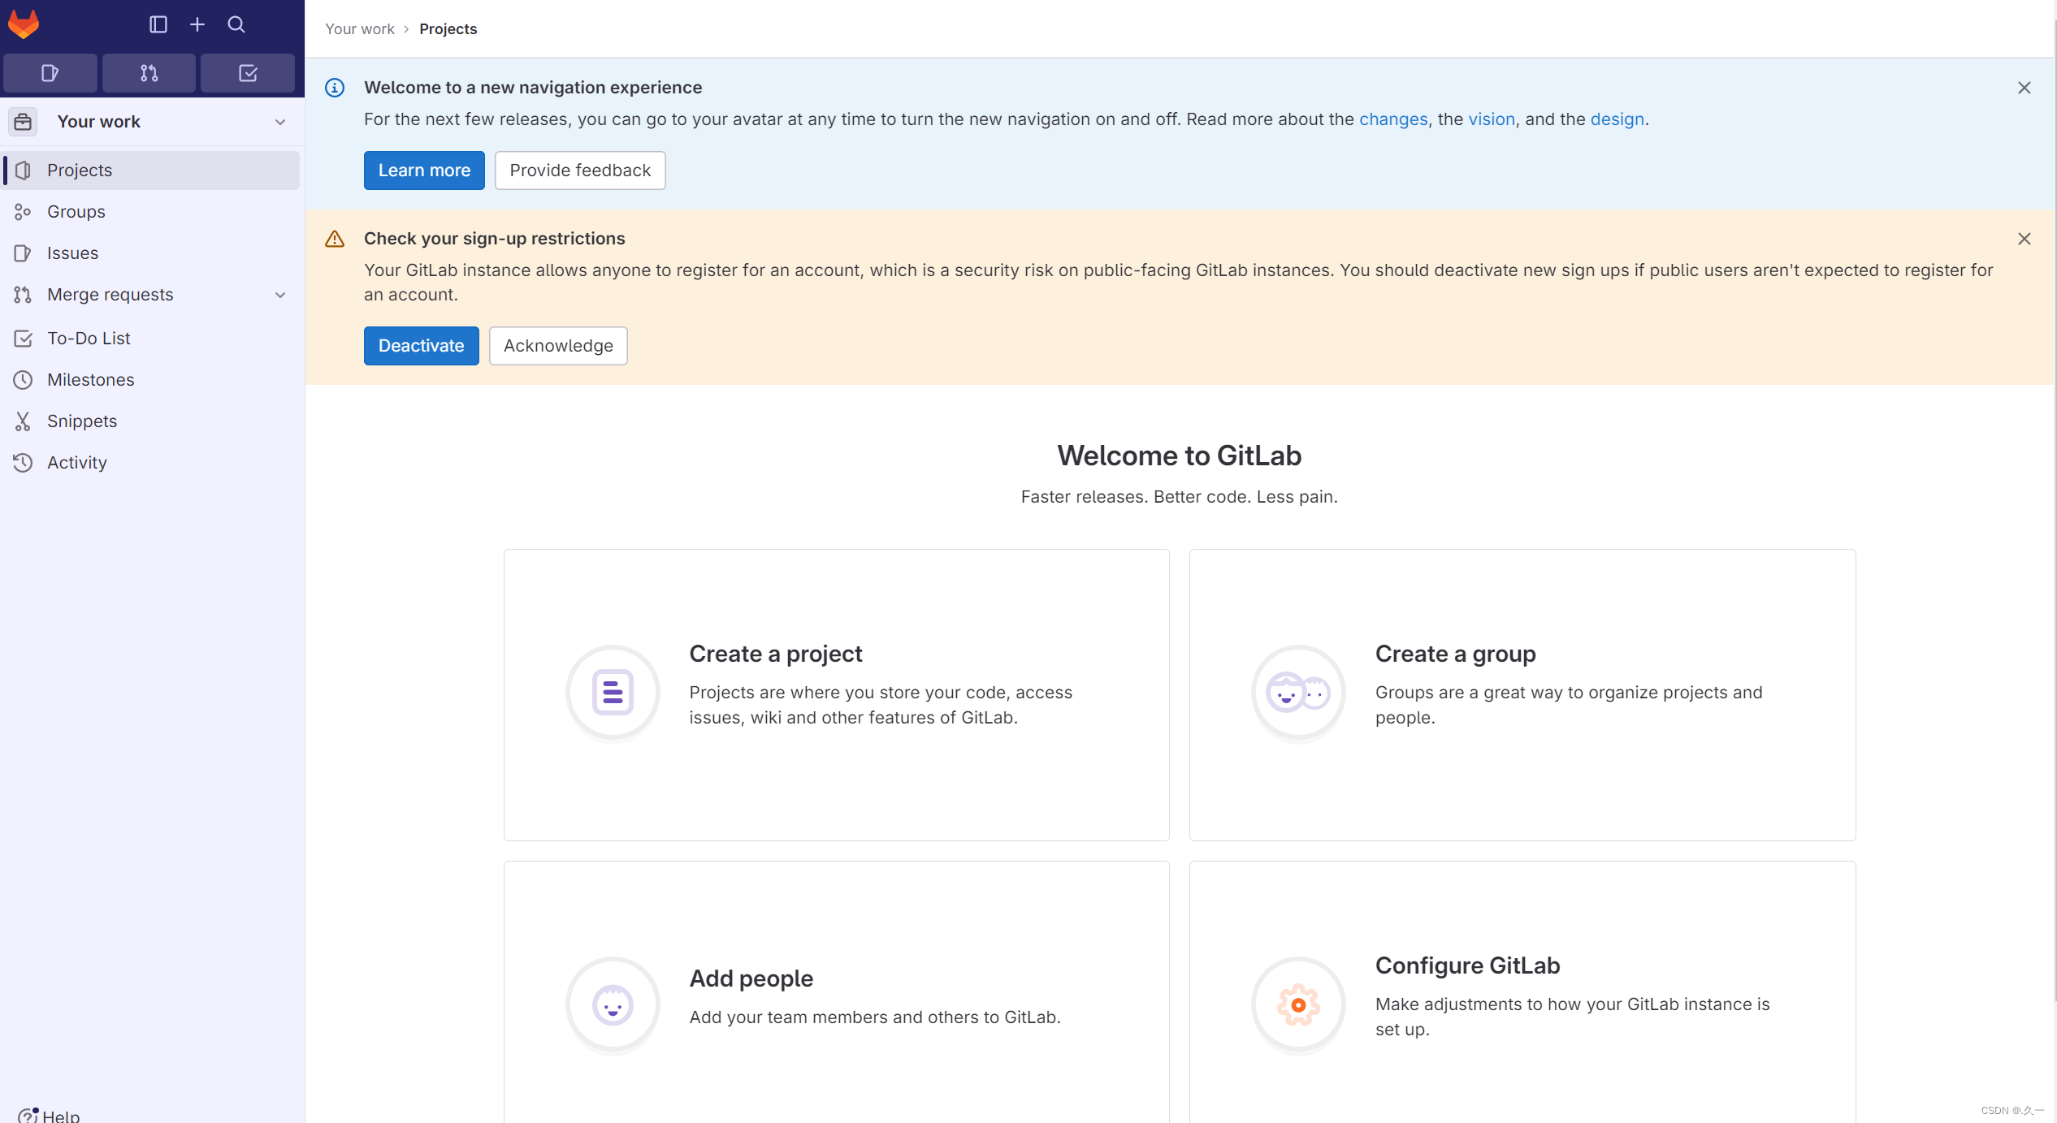Open Snippets in the sidebar
The width and height of the screenshot is (2057, 1123).
click(82, 421)
